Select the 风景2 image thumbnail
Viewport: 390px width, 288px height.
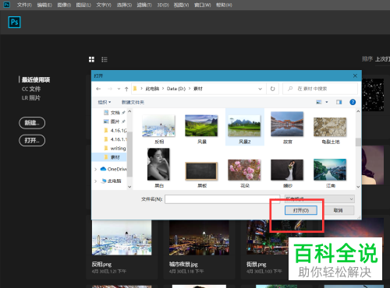tap(244, 126)
